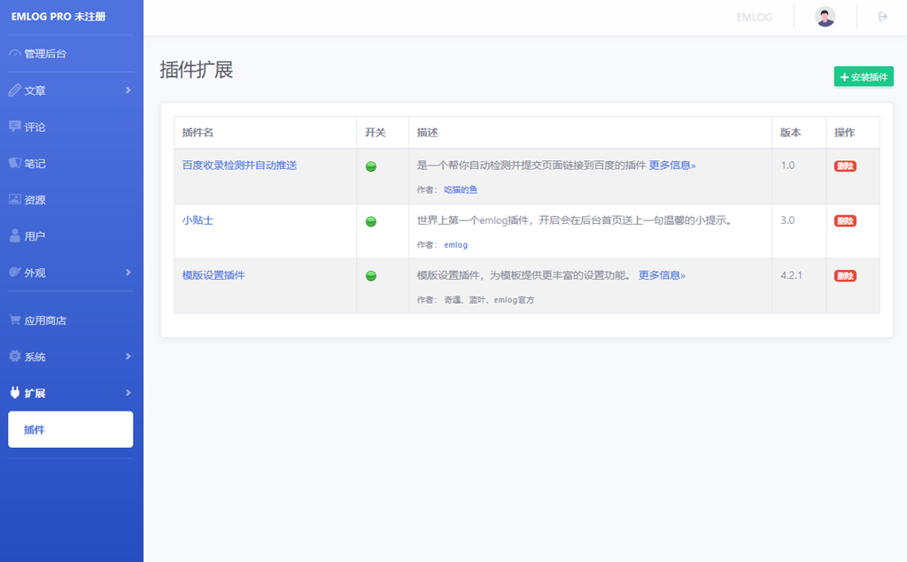The width and height of the screenshot is (907, 562).
Task: Select the 插件 submenu item
Action: [71, 430]
